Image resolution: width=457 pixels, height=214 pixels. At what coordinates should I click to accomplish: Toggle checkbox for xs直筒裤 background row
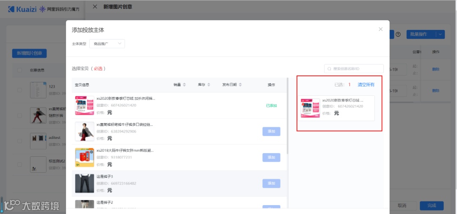point(19,115)
